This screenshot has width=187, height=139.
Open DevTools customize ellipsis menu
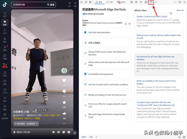(175, 2)
